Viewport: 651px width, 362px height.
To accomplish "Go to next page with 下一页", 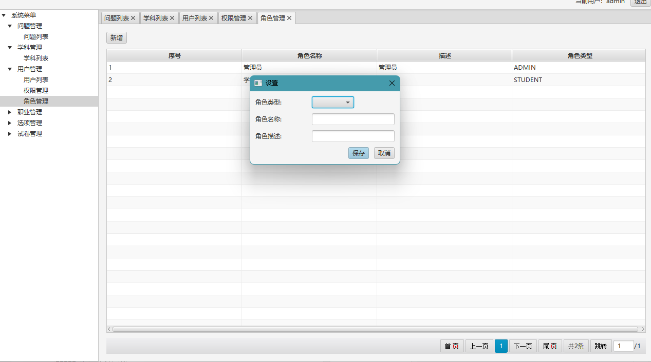I will coord(523,346).
